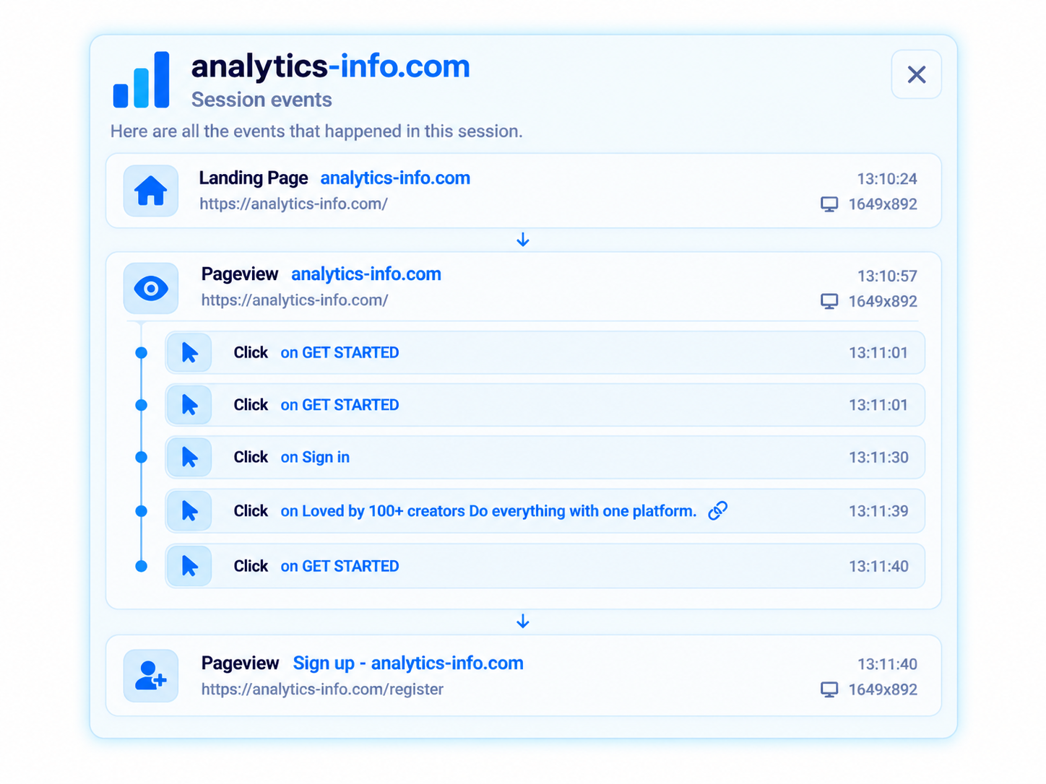Image resolution: width=1046 pixels, height=784 pixels.
Task: Open the chain link icon after 'one platform.'
Action: click(717, 510)
